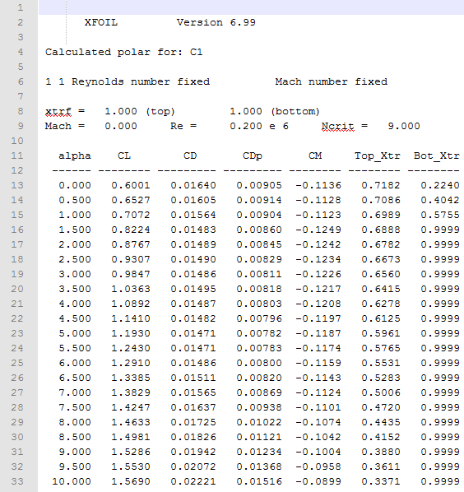Click Top_Xtr value 0.3371

tap(381, 481)
